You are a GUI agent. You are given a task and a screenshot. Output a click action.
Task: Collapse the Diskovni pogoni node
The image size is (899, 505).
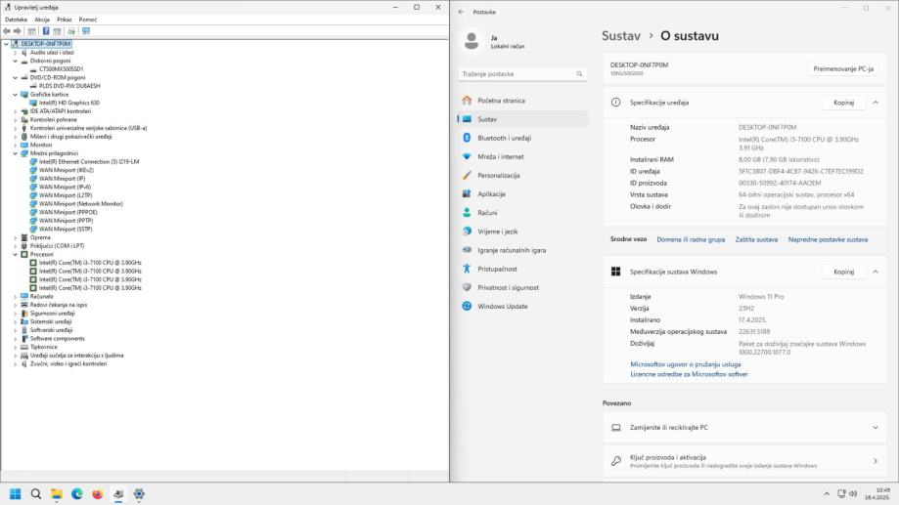16,61
